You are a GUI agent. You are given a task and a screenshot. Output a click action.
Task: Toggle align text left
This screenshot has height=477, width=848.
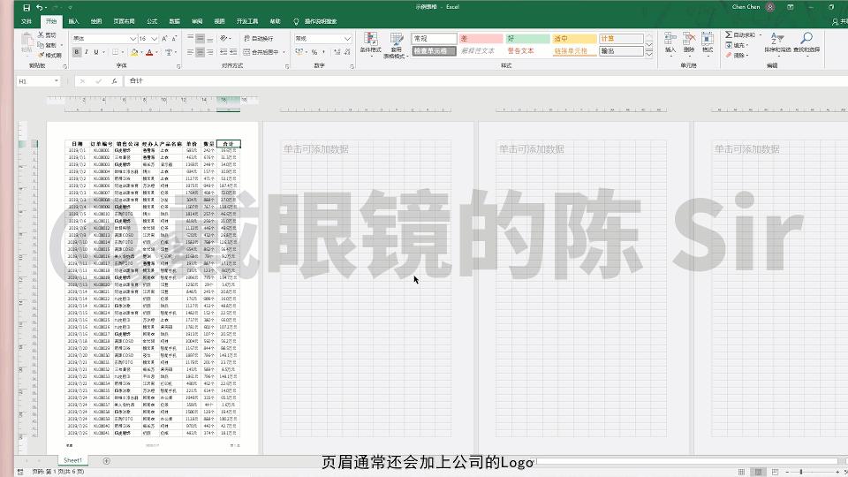coord(191,52)
